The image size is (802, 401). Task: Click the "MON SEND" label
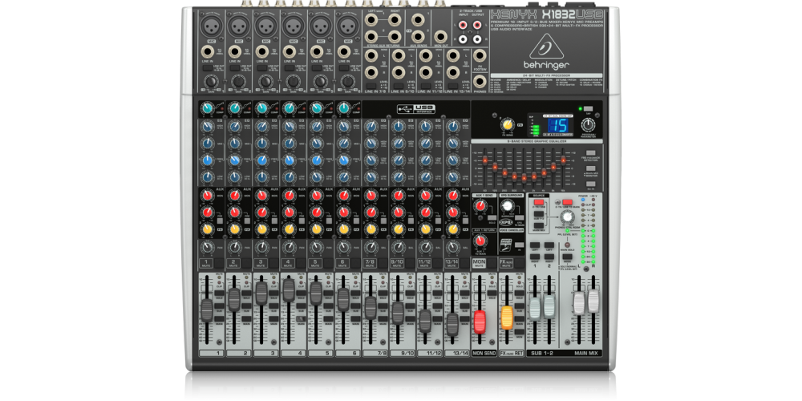tap(484, 353)
